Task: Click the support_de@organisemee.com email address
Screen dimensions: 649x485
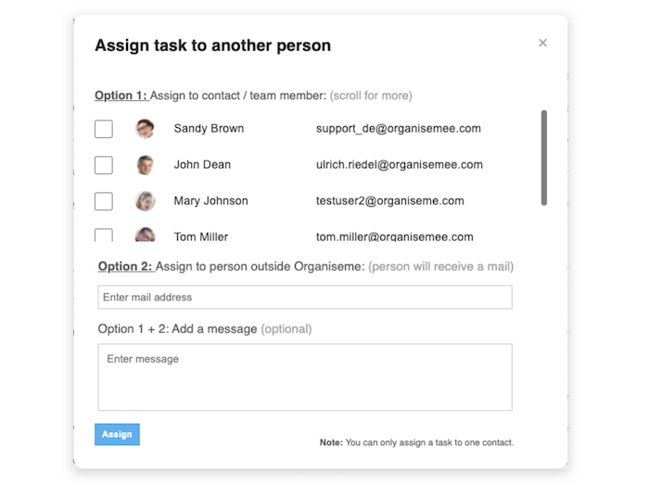Action: point(398,129)
